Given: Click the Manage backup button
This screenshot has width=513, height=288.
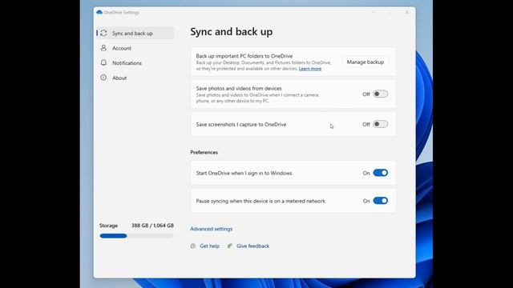Looking at the screenshot, I should click(x=366, y=62).
